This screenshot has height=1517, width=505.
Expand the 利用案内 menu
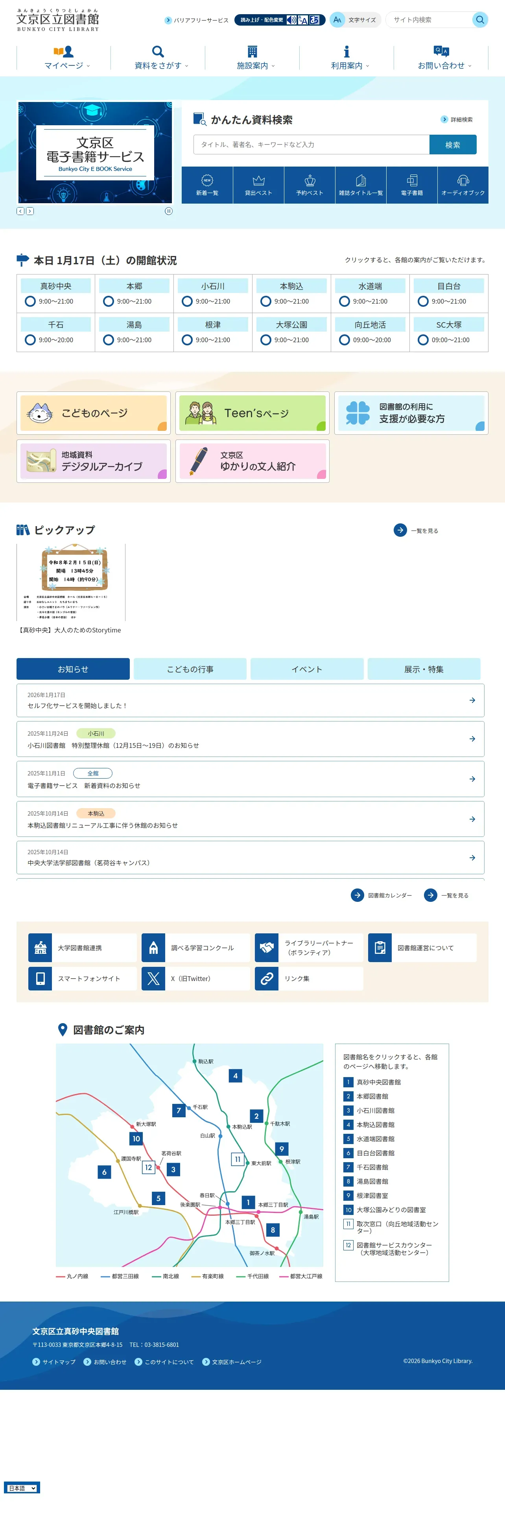point(346,58)
